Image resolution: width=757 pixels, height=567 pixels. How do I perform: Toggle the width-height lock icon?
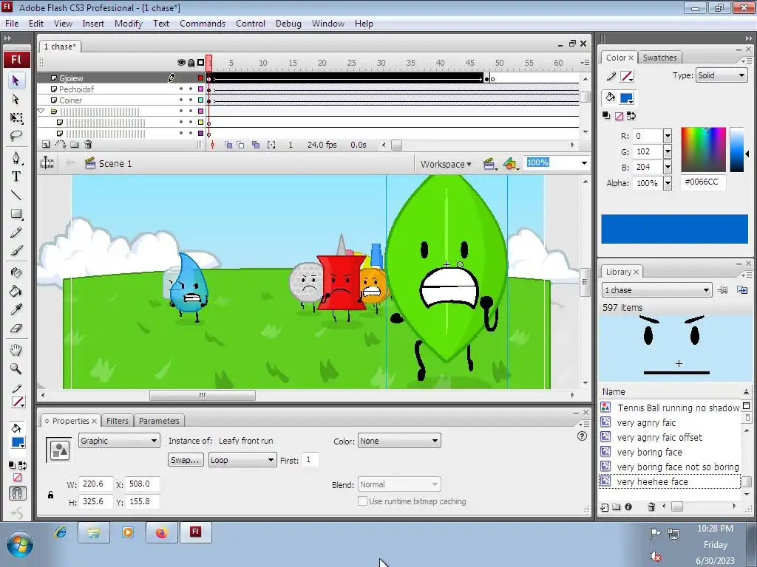tap(51, 495)
